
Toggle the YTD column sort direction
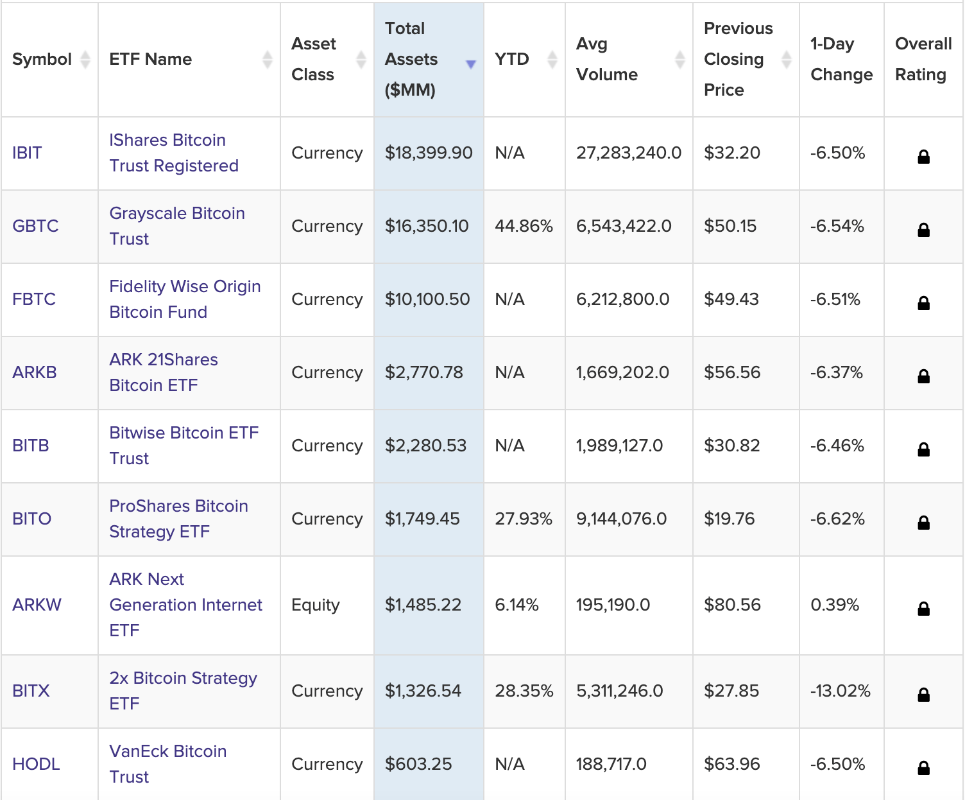552,59
